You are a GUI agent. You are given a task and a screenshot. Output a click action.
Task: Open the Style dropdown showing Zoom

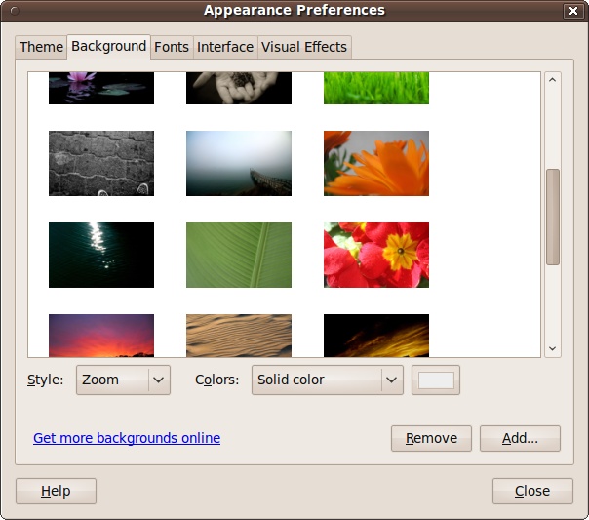[x=123, y=380]
